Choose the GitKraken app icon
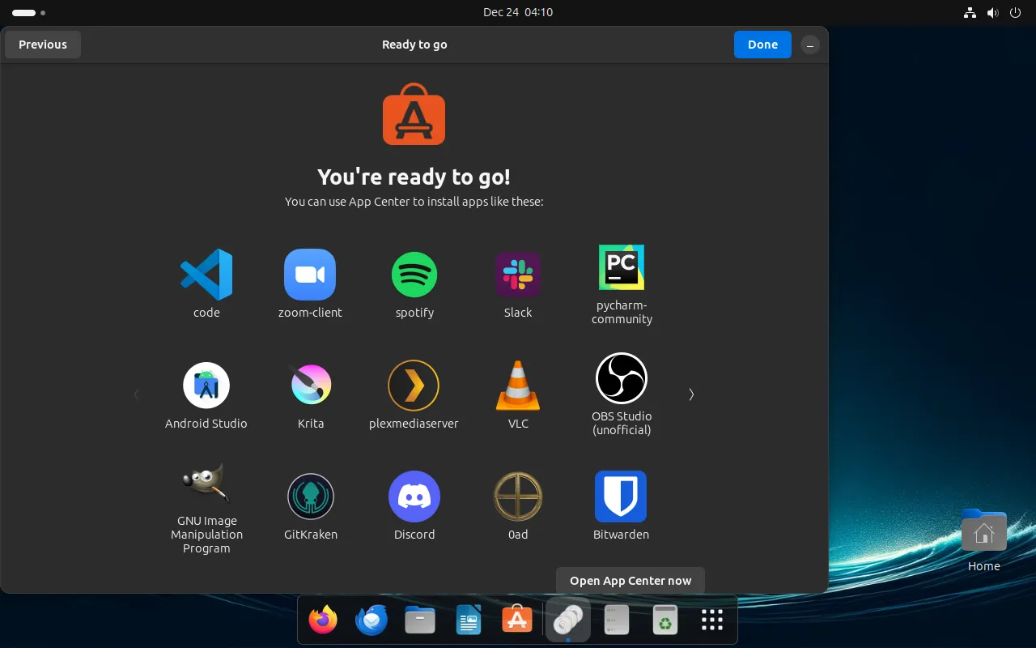Viewport: 1036px width, 648px height. 311,497
